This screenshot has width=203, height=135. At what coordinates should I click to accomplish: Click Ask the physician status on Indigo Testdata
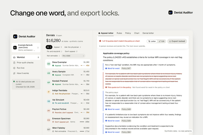click(x=61, y=94)
